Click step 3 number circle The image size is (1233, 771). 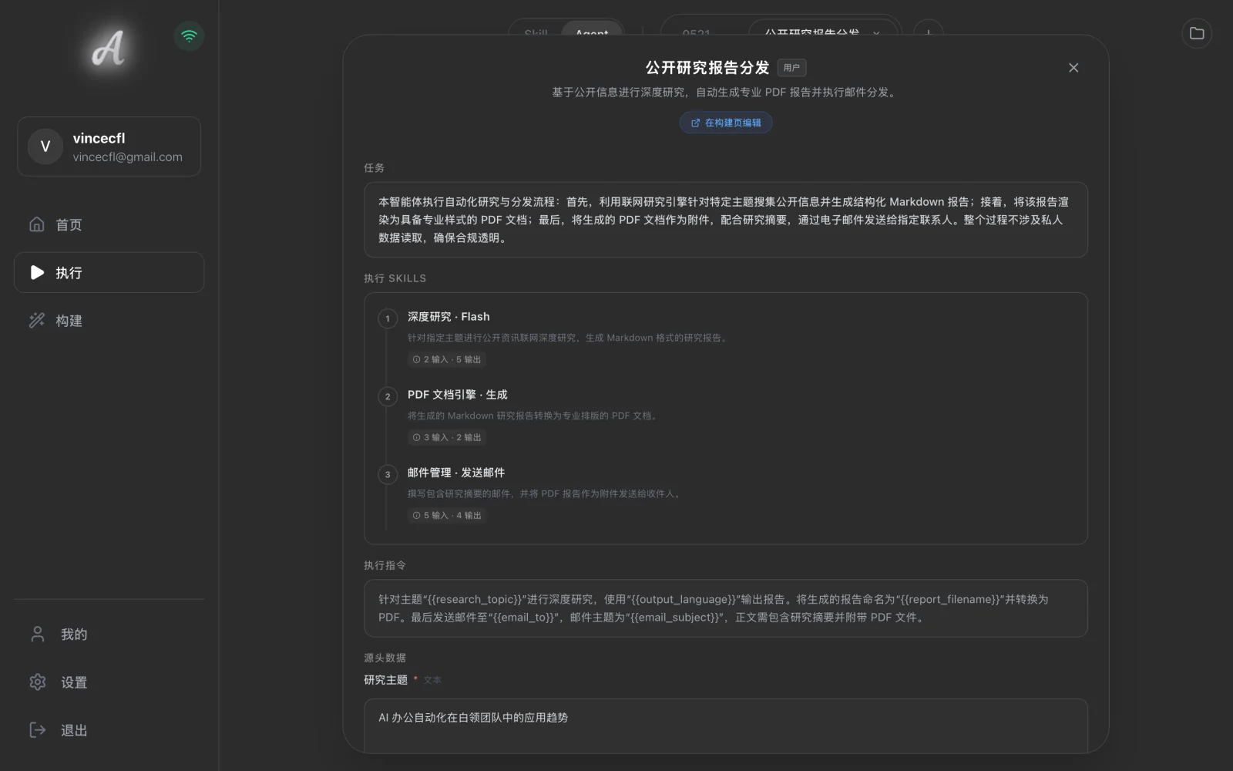pyautogui.click(x=388, y=474)
